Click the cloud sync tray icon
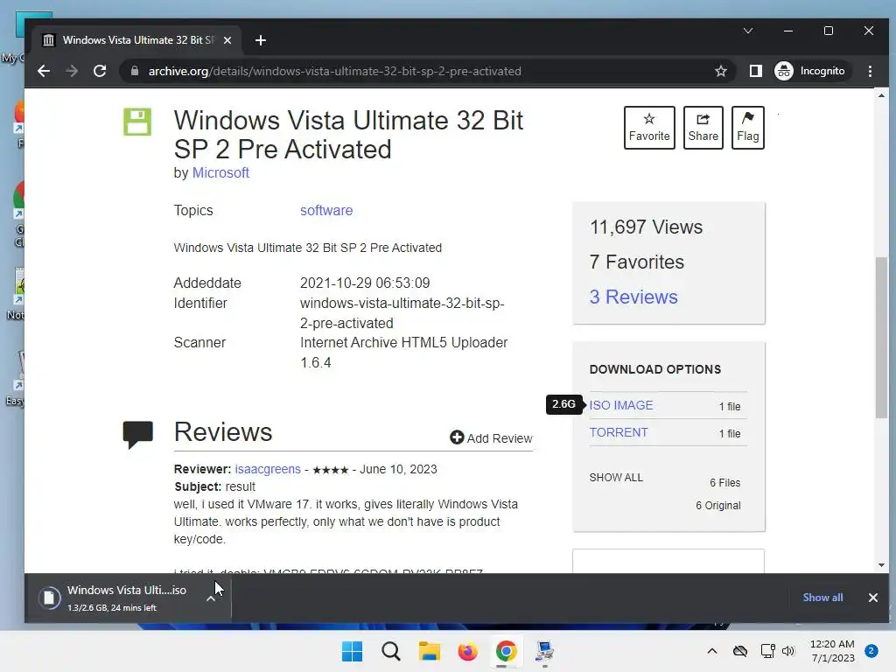This screenshot has height=672, width=896. click(x=740, y=651)
